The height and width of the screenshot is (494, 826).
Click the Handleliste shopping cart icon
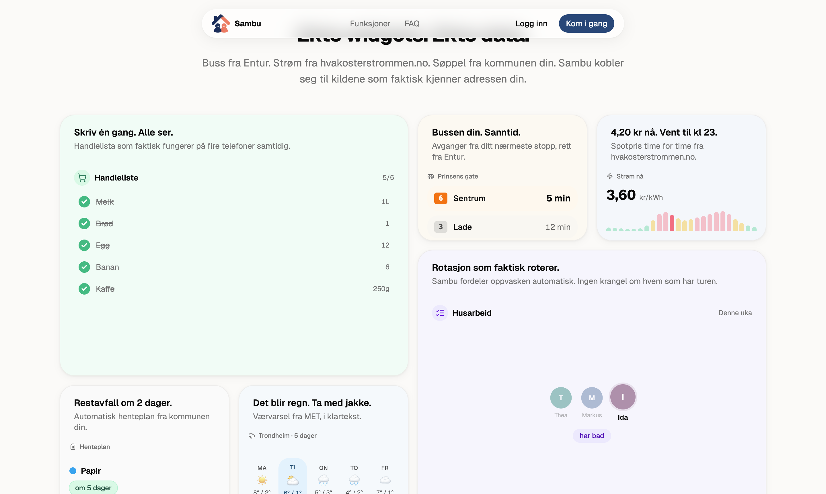tap(82, 177)
